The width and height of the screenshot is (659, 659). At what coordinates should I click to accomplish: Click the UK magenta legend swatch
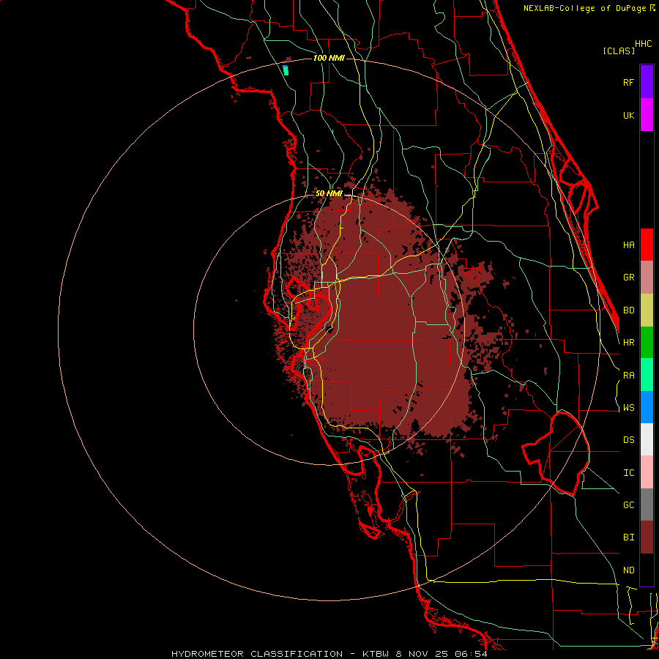[647, 115]
